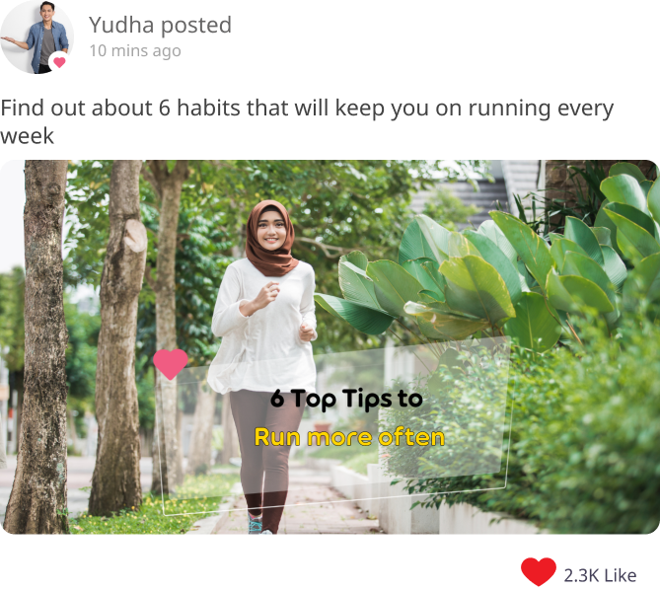Open the running post image
Screen dimensions: 660x590
click(330, 346)
